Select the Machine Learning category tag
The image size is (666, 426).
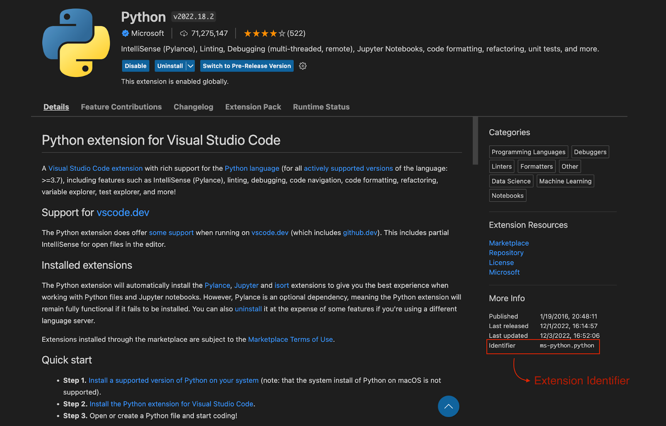pyautogui.click(x=565, y=181)
